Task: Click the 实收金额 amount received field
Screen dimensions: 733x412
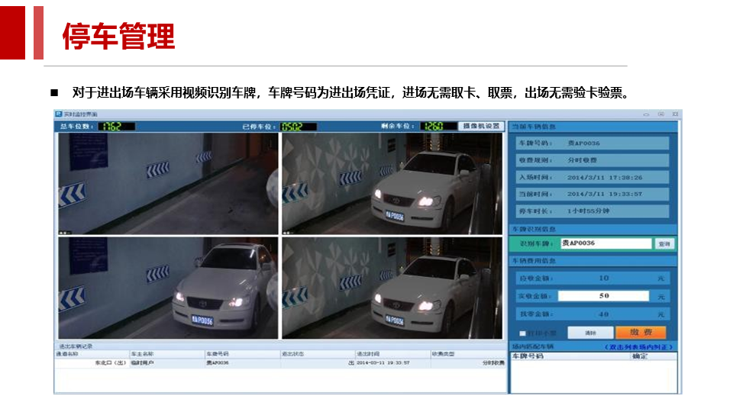Action: point(603,296)
